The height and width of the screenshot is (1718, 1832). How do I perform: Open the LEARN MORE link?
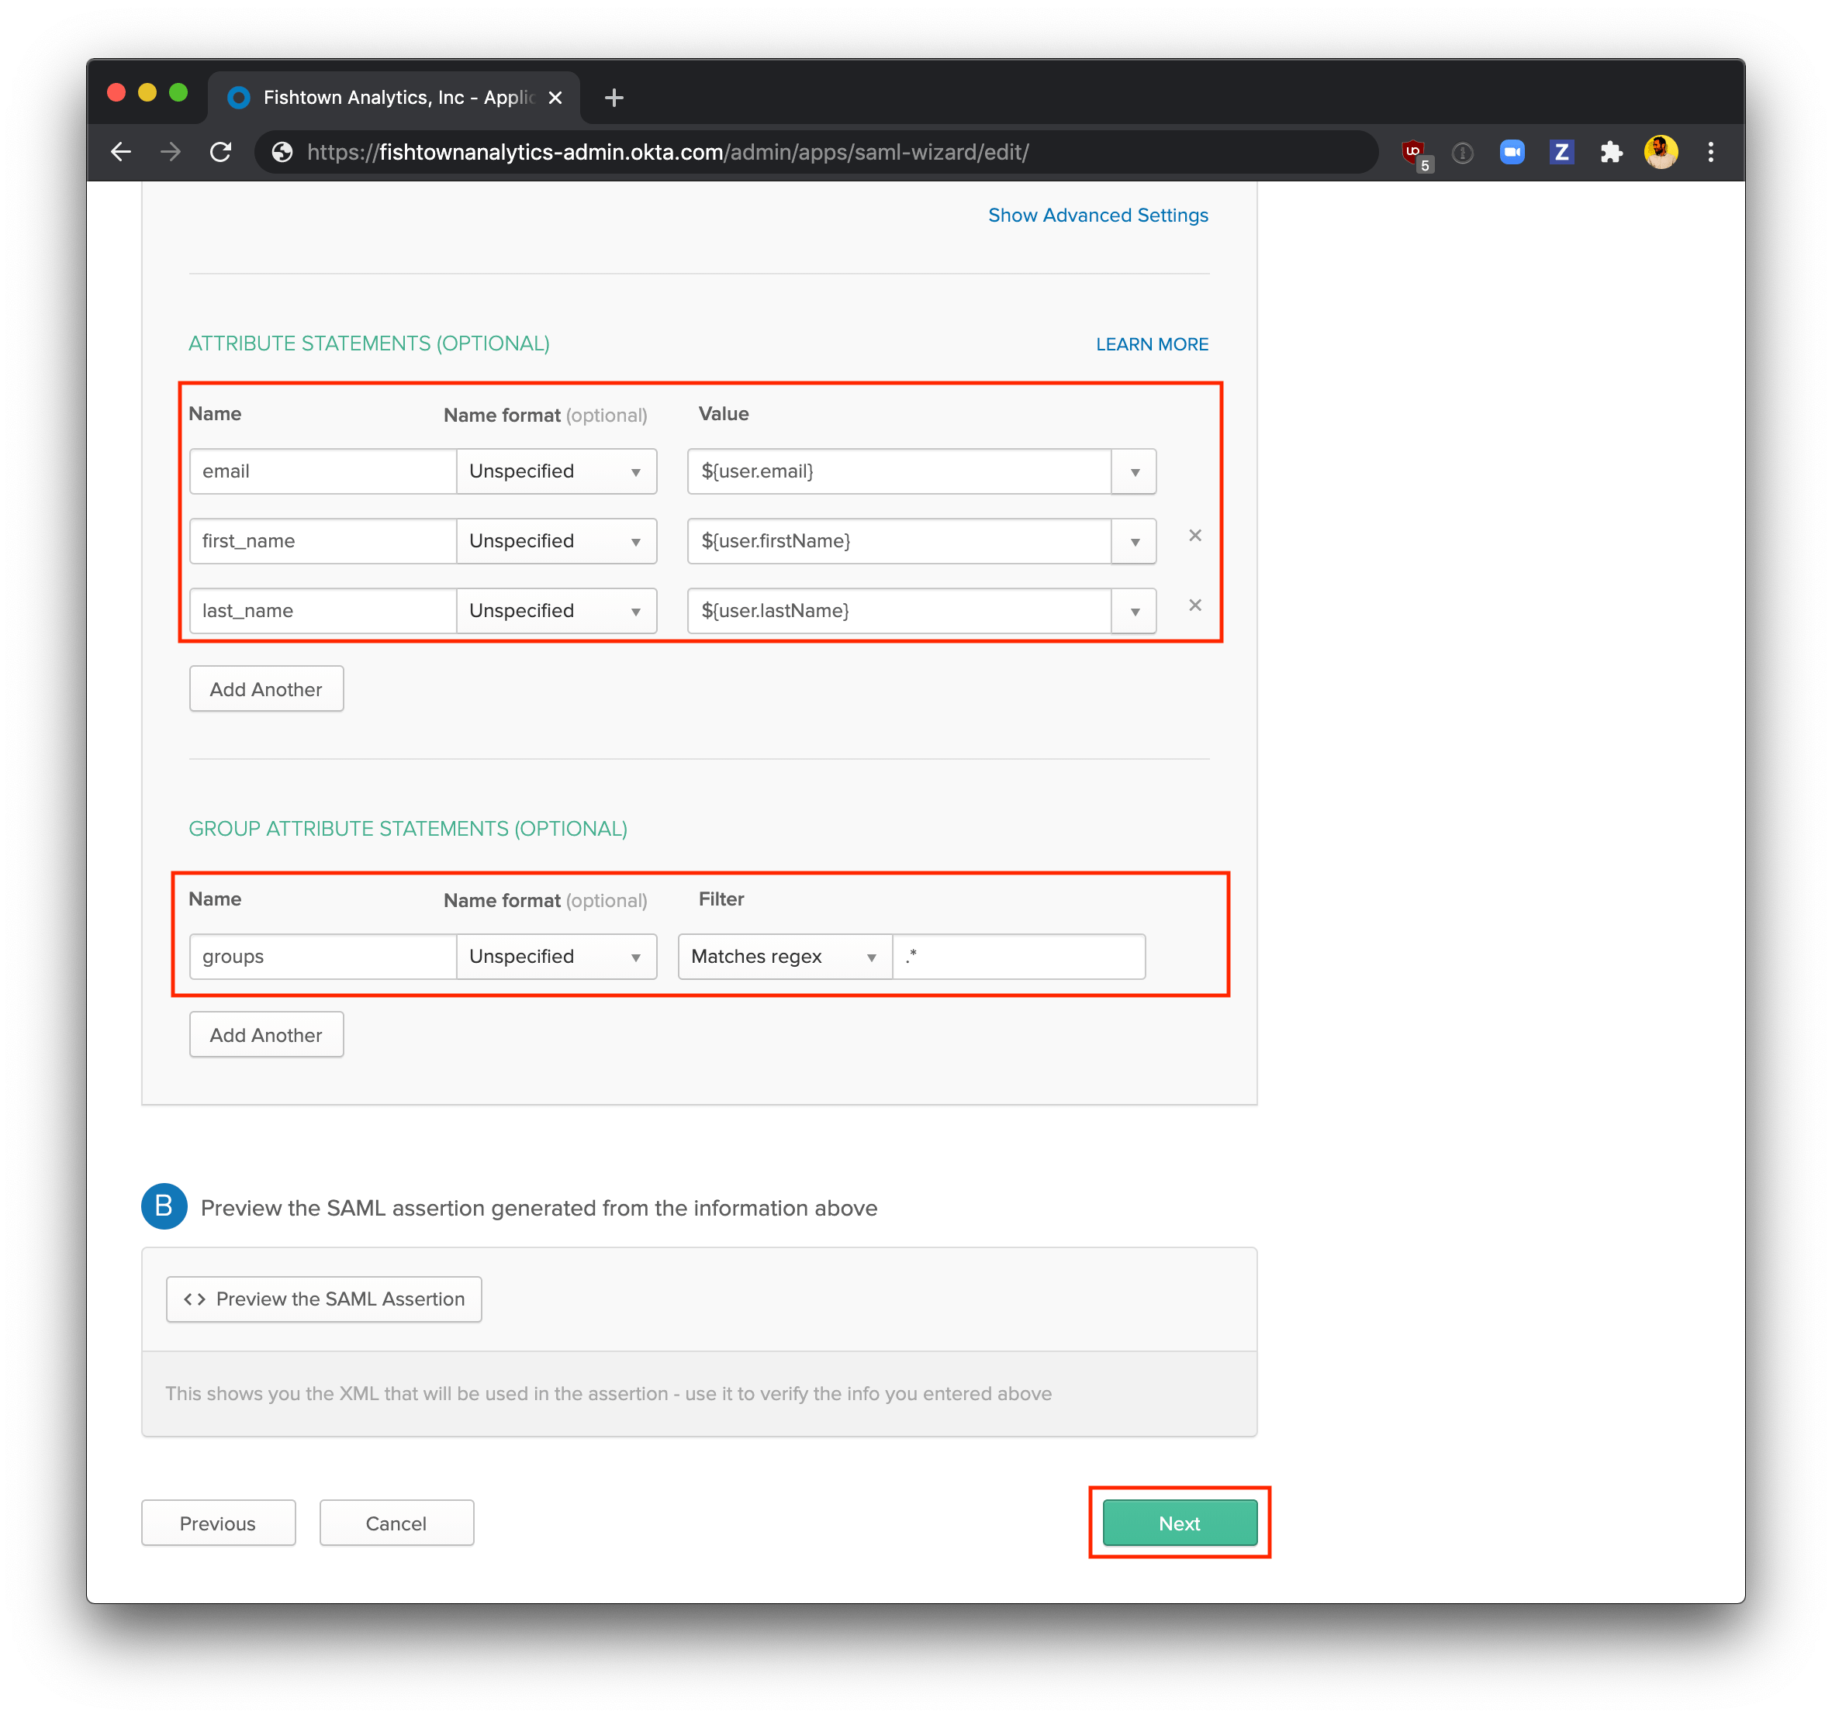click(x=1152, y=343)
